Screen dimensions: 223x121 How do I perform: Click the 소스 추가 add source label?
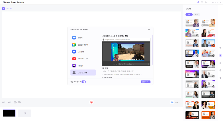click(9, 9)
